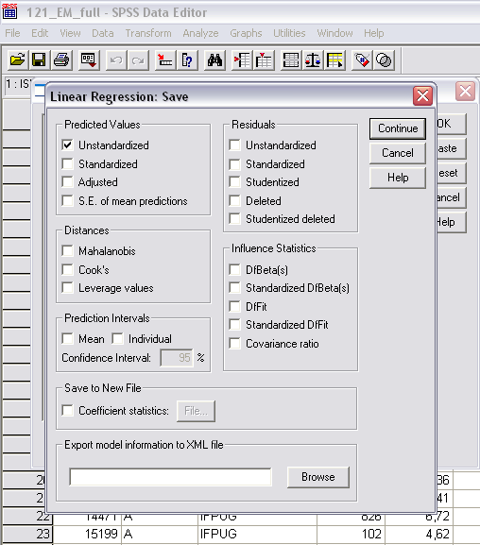Image resolution: width=480 pixels, height=545 pixels.
Task: Check Studentized deleted residuals
Action: tap(234, 218)
